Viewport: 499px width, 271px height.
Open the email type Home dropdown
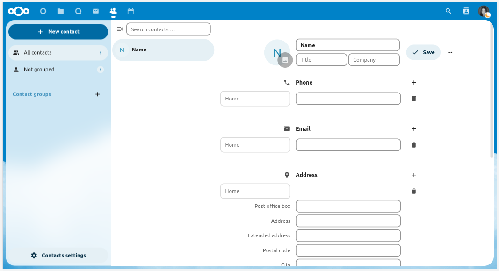(x=255, y=145)
